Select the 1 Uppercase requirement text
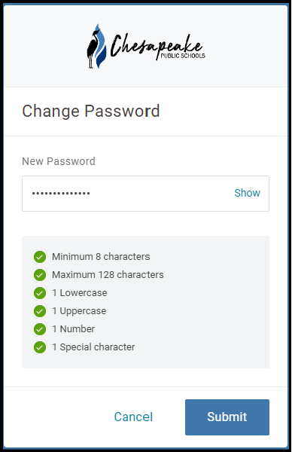 point(79,311)
